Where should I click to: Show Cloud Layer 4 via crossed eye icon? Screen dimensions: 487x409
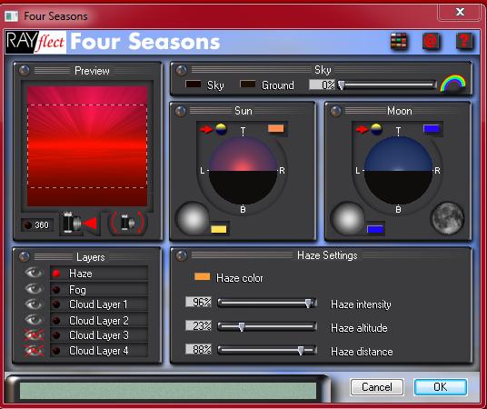pos(34,351)
